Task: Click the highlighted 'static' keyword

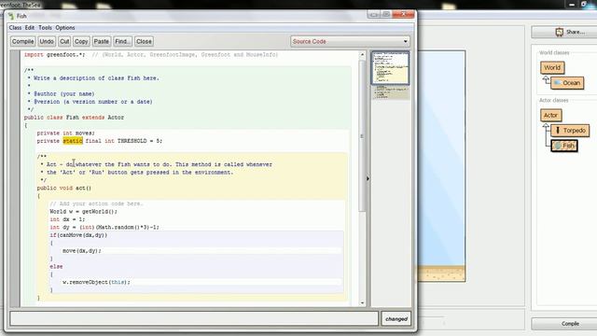Action: click(x=73, y=141)
